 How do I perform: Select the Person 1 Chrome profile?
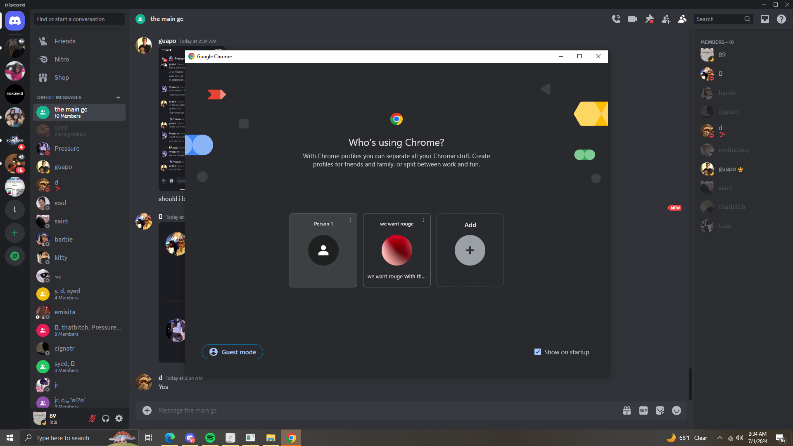pos(323,250)
